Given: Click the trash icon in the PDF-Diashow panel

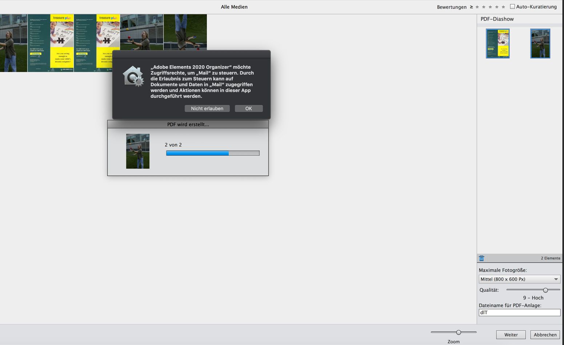Looking at the screenshot, I should [x=481, y=258].
